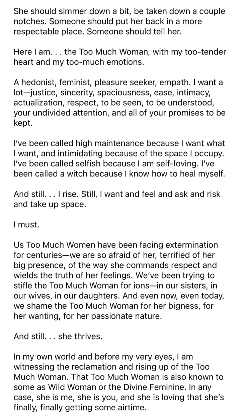The height and width of the screenshot is (416, 241).
Task: Click the phrase "Us Too Much Women have been facing extermination"
Action: [115, 245]
